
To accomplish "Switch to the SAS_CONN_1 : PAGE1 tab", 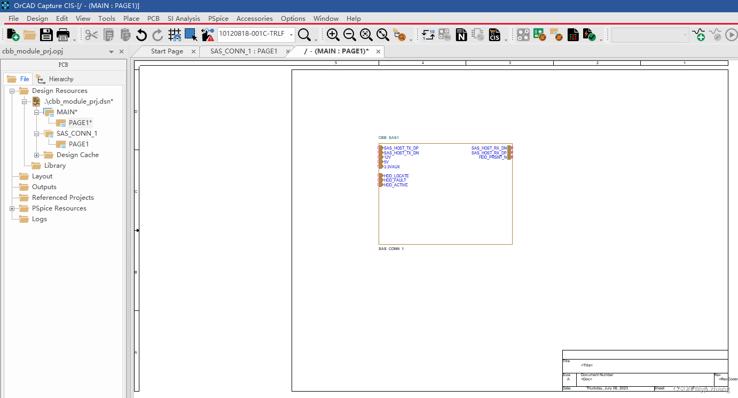I will pos(244,51).
